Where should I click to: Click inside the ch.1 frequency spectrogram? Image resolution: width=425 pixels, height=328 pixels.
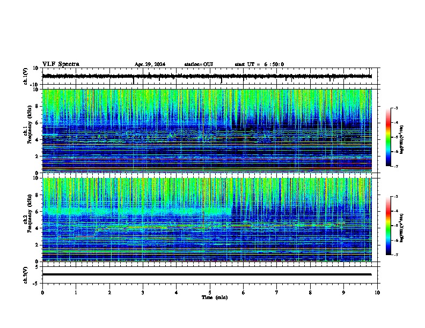[x=207, y=131]
